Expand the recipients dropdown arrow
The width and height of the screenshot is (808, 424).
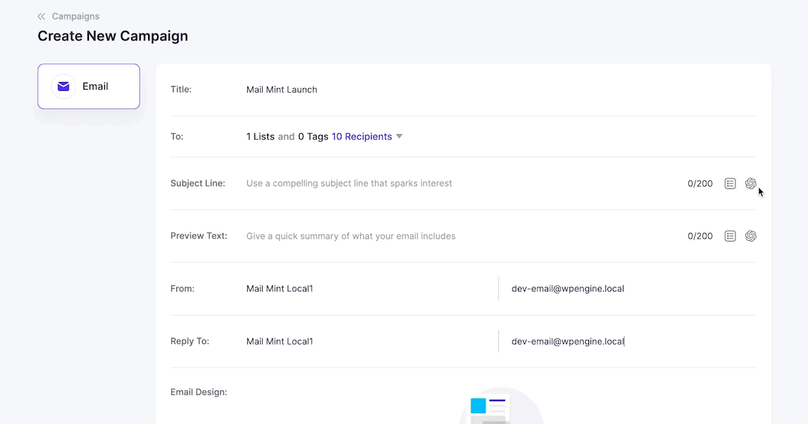pos(399,137)
